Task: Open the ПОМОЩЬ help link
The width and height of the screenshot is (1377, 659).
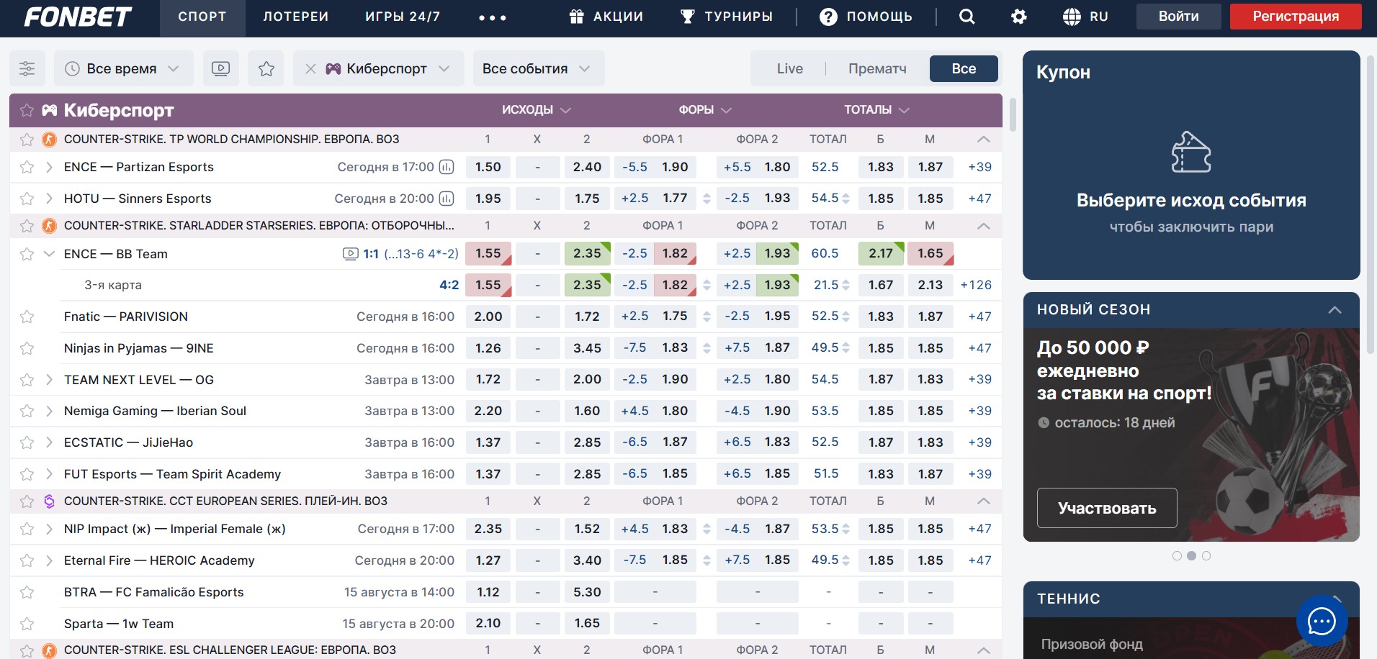Action: pyautogui.click(x=866, y=17)
